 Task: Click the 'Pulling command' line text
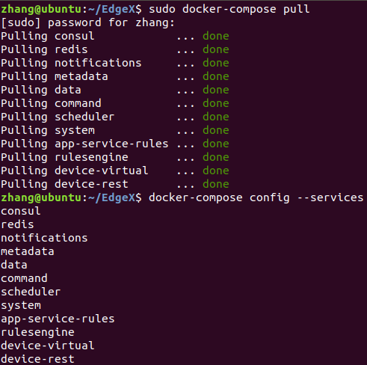pos(51,104)
